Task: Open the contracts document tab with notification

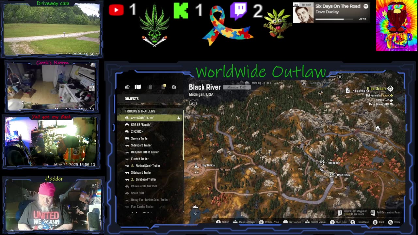Action: click(163, 86)
